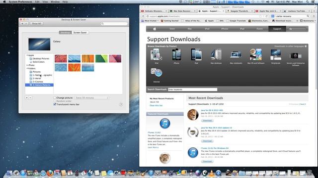
Task: Select the 3-Cosmos folder
Action: click(x=36, y=82)
